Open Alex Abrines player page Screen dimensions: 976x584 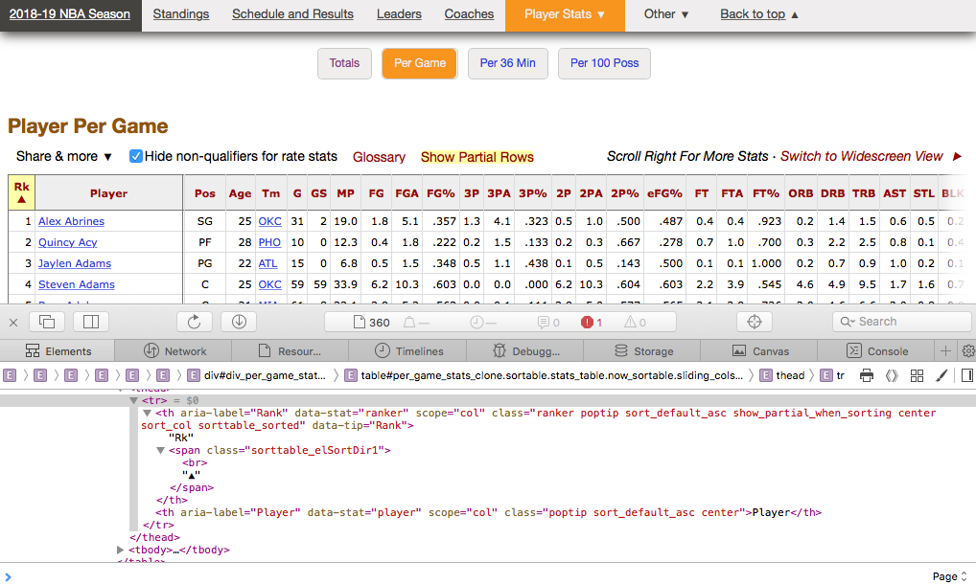[71, 221]
